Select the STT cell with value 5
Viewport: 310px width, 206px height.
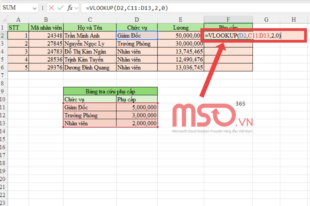[18, 67]
